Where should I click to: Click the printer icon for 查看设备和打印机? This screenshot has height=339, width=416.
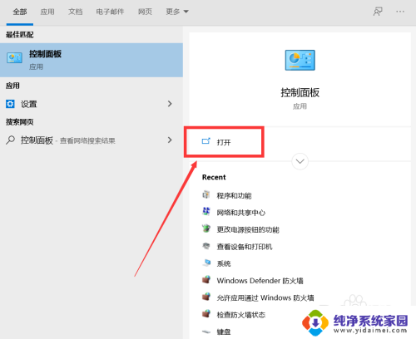206,246
